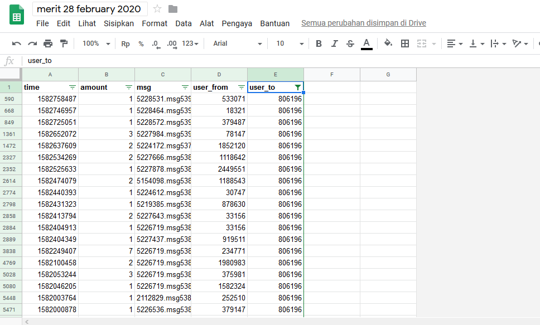Print the spreadsheet

[48, 43]
